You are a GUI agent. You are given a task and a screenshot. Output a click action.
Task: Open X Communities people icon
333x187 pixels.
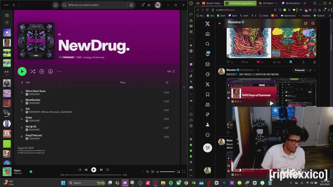pos(207,105)
